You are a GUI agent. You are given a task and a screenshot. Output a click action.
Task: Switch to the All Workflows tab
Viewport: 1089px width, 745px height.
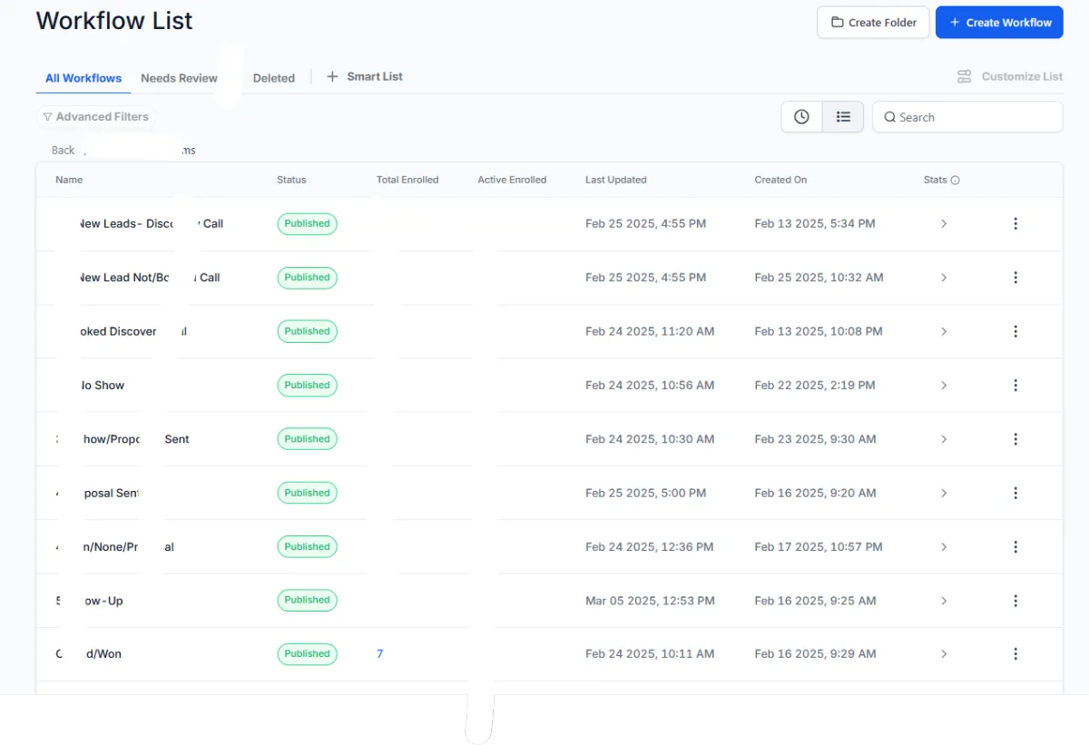tap(83, 78)
